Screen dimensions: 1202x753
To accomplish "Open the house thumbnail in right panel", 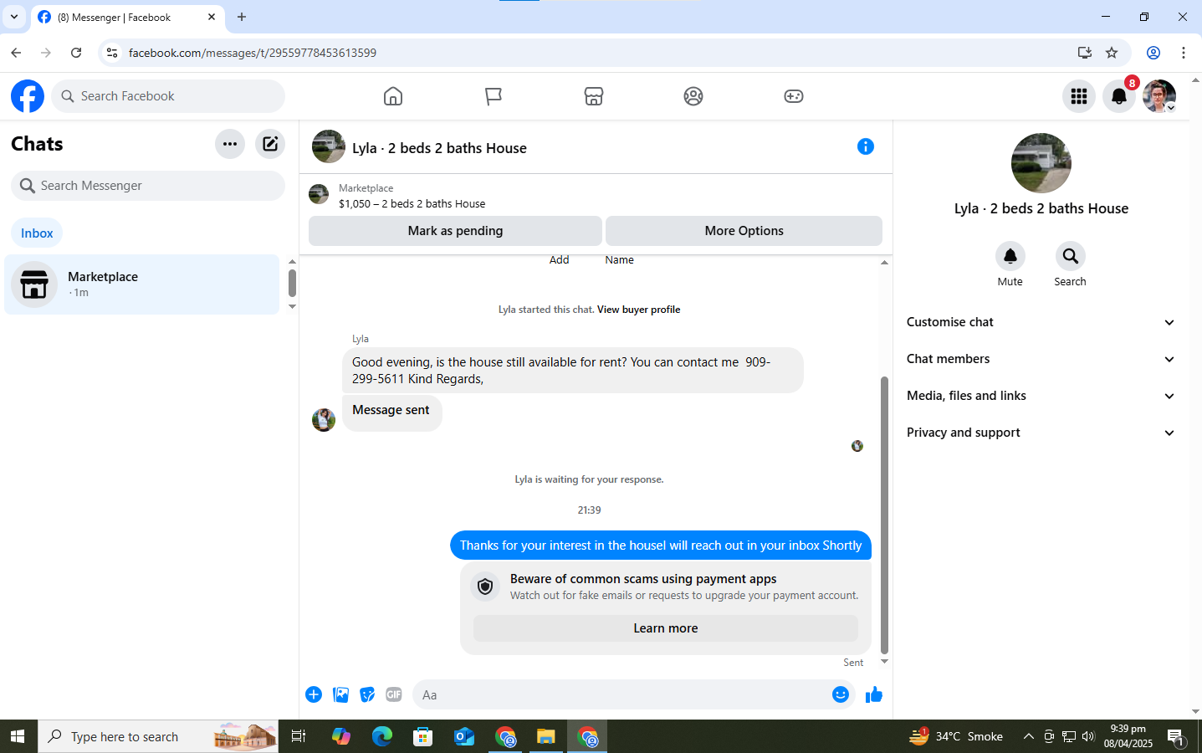I will [1041, 163].
